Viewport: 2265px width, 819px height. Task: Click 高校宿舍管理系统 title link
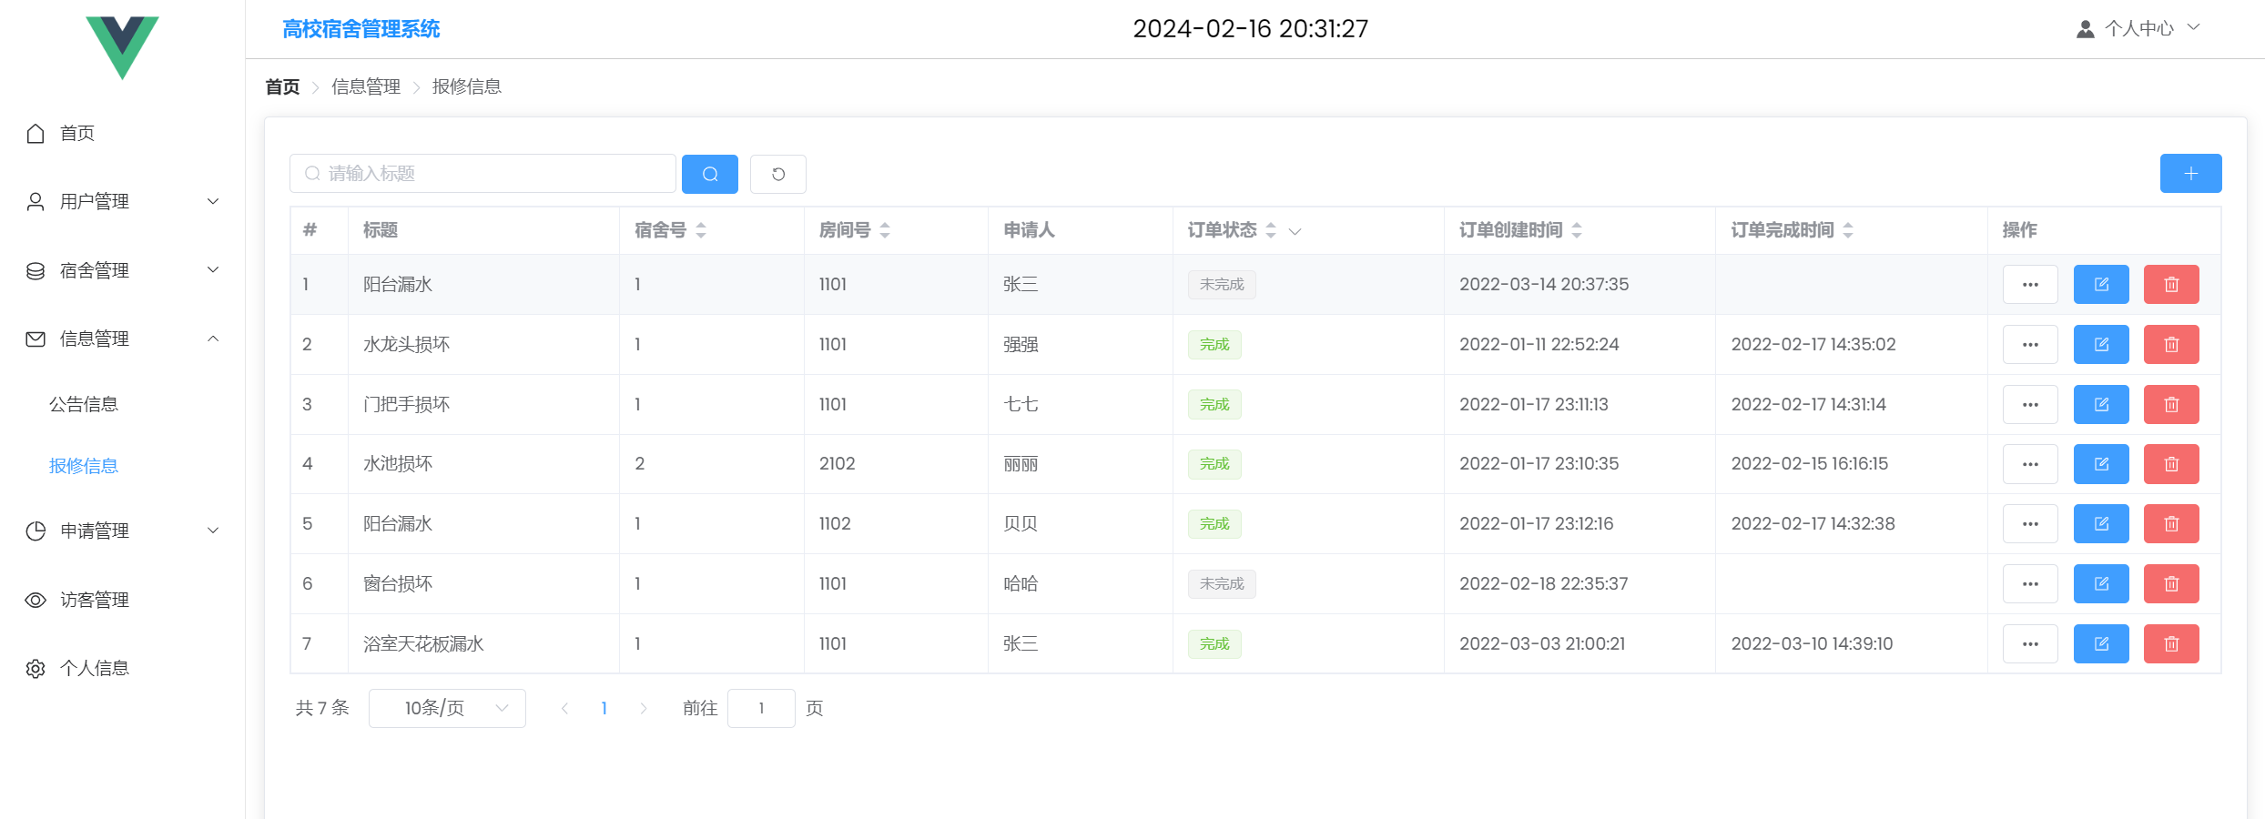click(361, 29)
